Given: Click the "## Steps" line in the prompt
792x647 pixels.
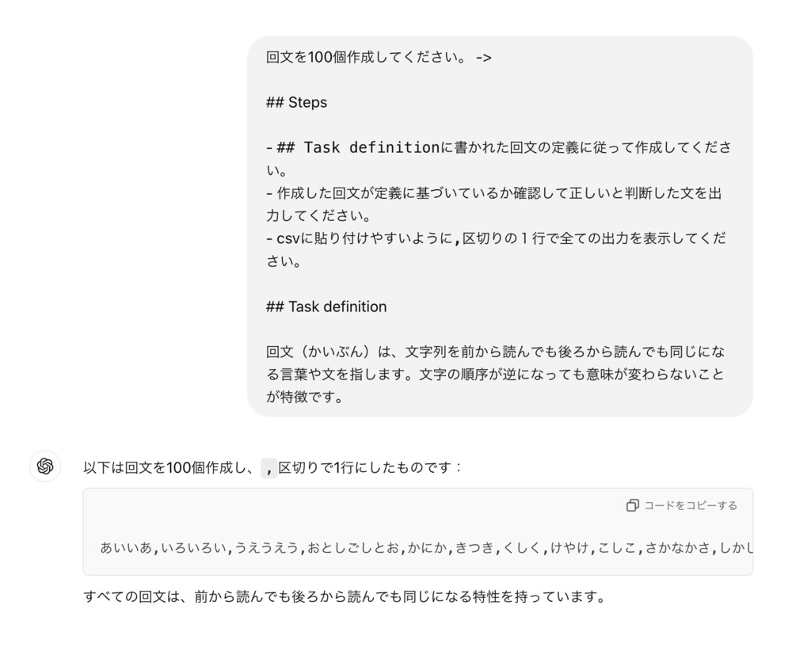Looking at the screenshot, I should [x=296, y=102].
